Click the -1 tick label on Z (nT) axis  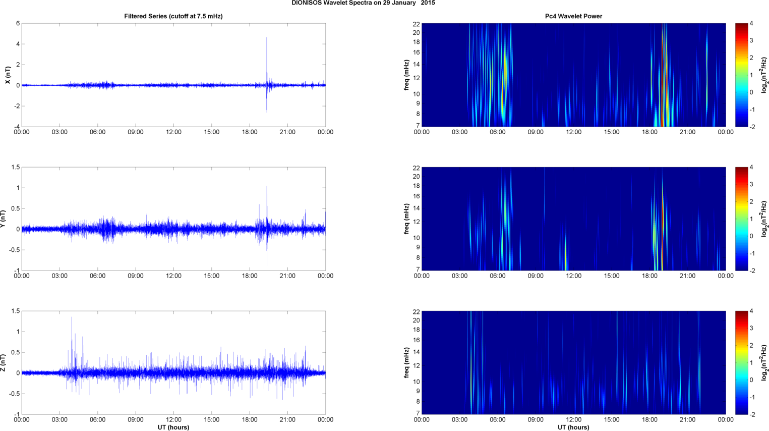coord(17,414)
